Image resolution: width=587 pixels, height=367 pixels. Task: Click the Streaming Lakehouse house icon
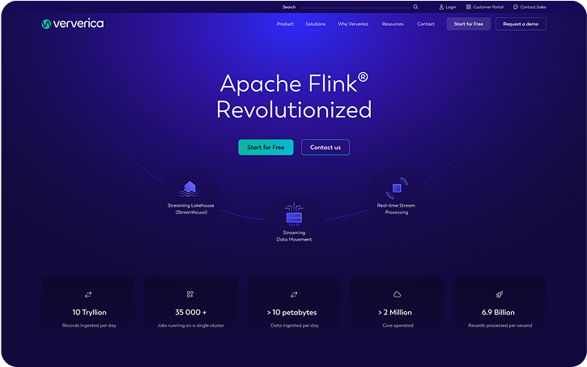[189, 189]
